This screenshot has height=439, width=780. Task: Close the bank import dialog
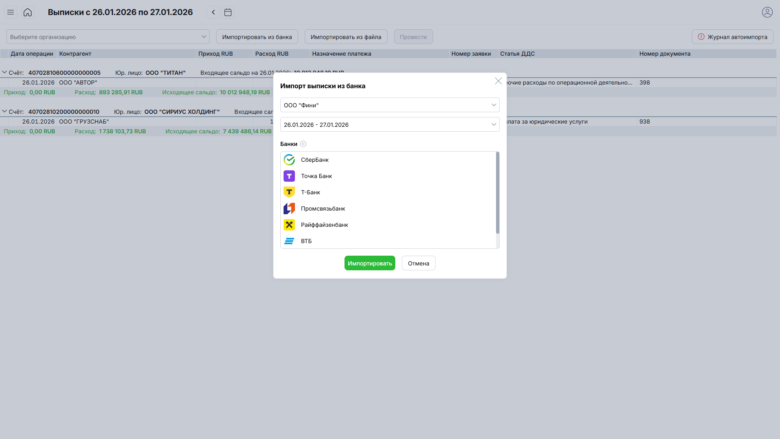coord(498,81)
